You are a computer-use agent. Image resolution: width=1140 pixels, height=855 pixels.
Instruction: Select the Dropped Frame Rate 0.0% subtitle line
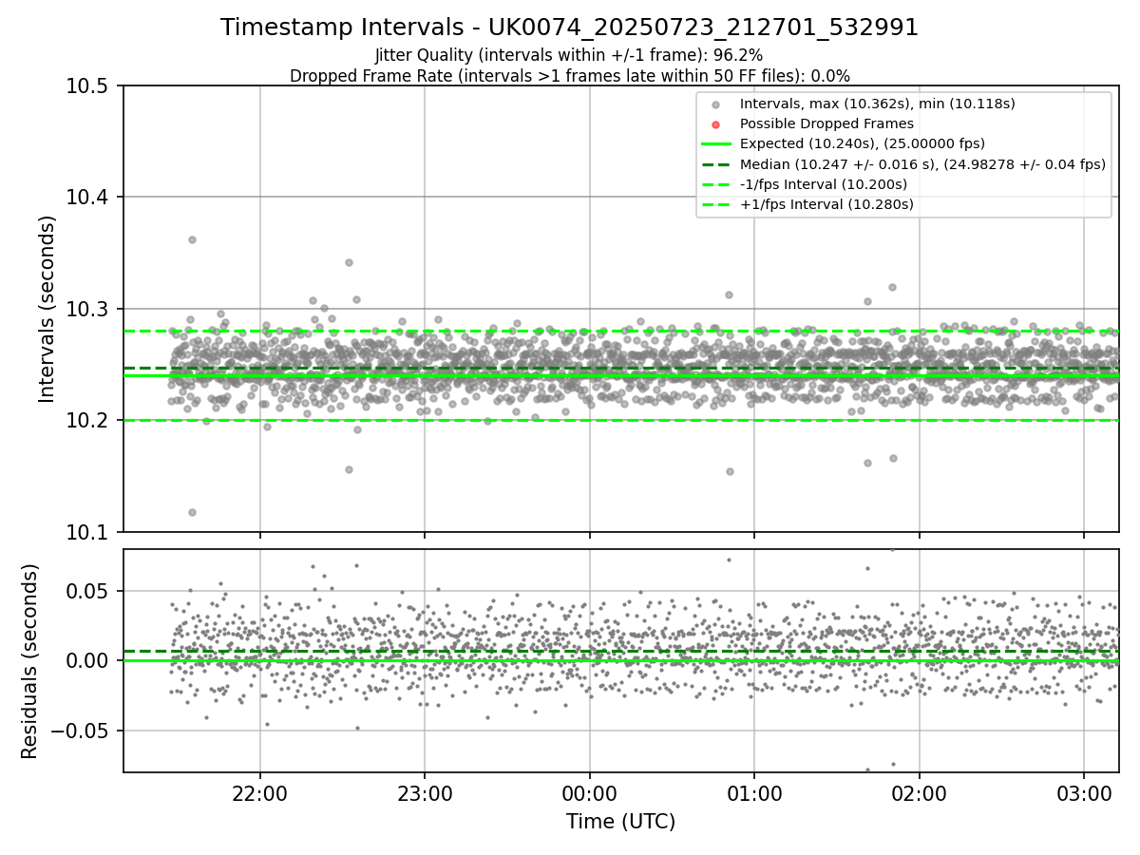[569, 76]
